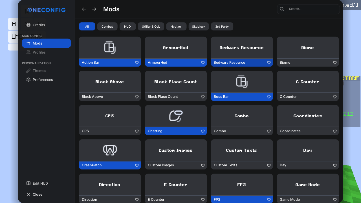Viewport: 361px width, 203px height.
Task: Open the Profiles section
Action: pos(46,52)
